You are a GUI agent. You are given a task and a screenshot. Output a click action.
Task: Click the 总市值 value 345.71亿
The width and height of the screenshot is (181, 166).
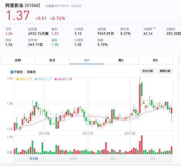(36, 45)
